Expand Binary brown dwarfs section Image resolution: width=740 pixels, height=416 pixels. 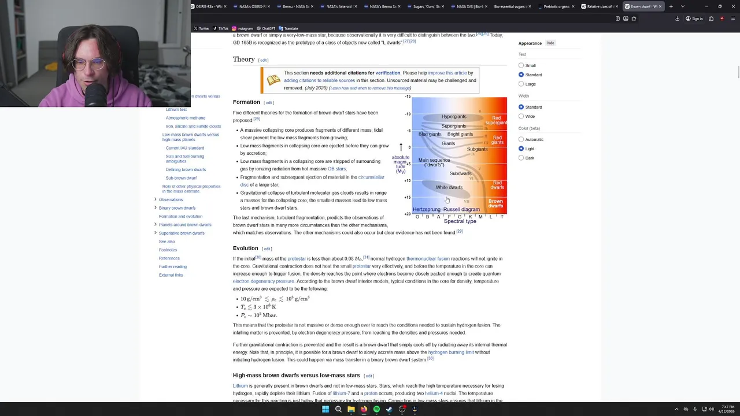click(x=155, y=208)
